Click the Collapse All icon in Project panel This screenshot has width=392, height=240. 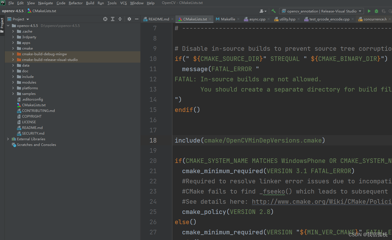(x=120, y=19)
